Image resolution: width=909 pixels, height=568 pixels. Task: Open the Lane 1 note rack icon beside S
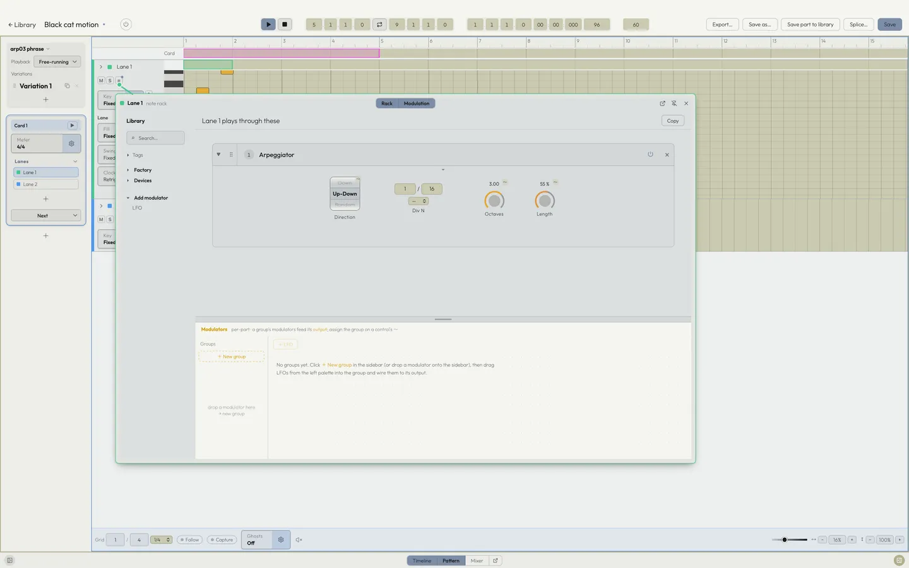tap(119, 81)
